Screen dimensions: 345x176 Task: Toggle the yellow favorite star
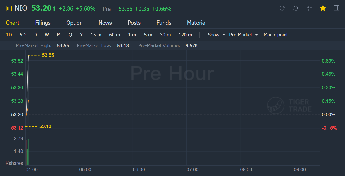(323, 8)
